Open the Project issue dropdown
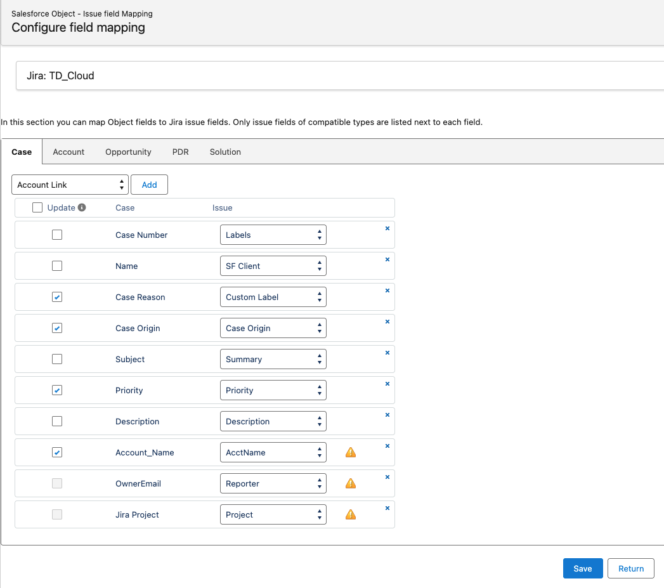Image resolution: width=664 pixels, height=588 pixels. point(273,514)
